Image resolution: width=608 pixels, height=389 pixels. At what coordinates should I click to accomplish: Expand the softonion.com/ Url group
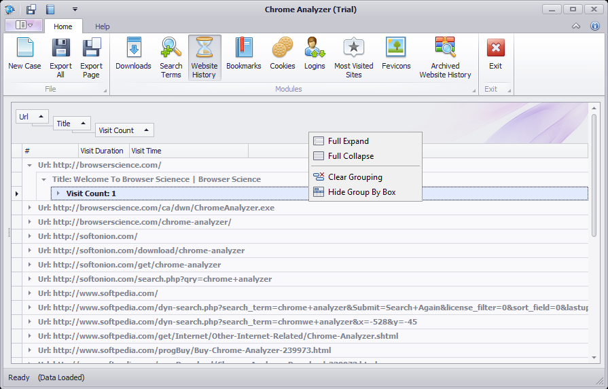coord(29,236)
